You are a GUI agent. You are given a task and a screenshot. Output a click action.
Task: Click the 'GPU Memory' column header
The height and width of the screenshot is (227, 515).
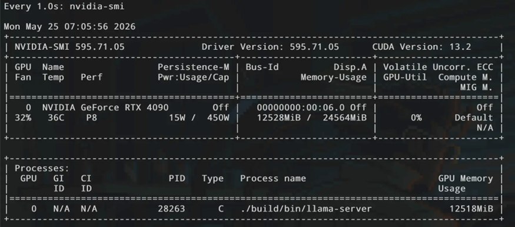(466, 179)
